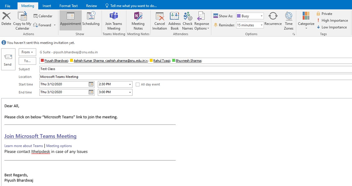
Task: Open start time 2:30 PM dropdown
Action: [x=130, y=84]
